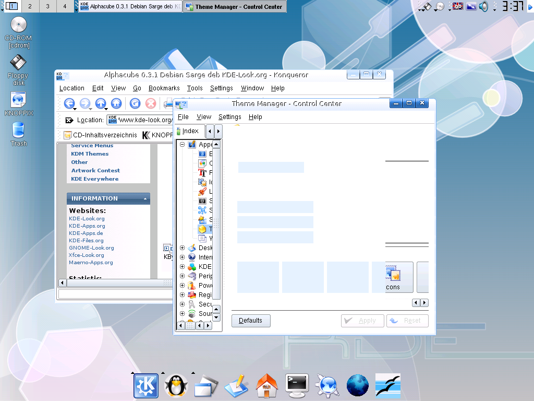Open KNOPPIX desktop icon
This screenshot has width=534, height=401.
(x=18, y=104)
